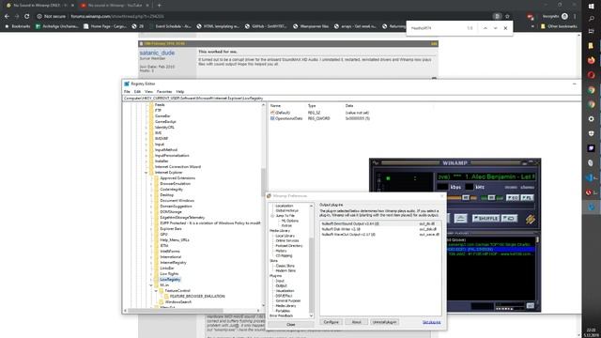Reload the page in Chrome
This screenshot has width=601, height=338.
(27, 17)
